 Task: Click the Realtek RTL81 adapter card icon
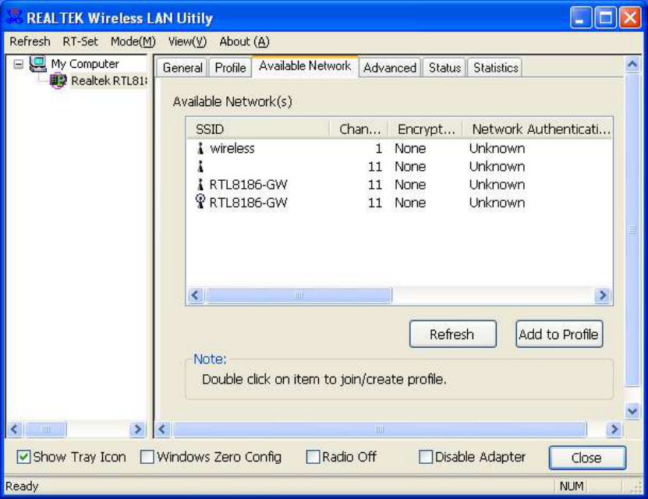click(x=58, y=80)
